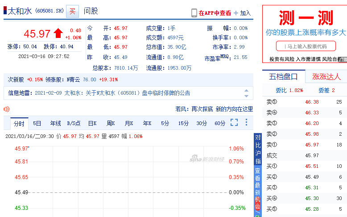Open 在APP中查看 link
347x217 pixels.
click(x=215, y=13)
